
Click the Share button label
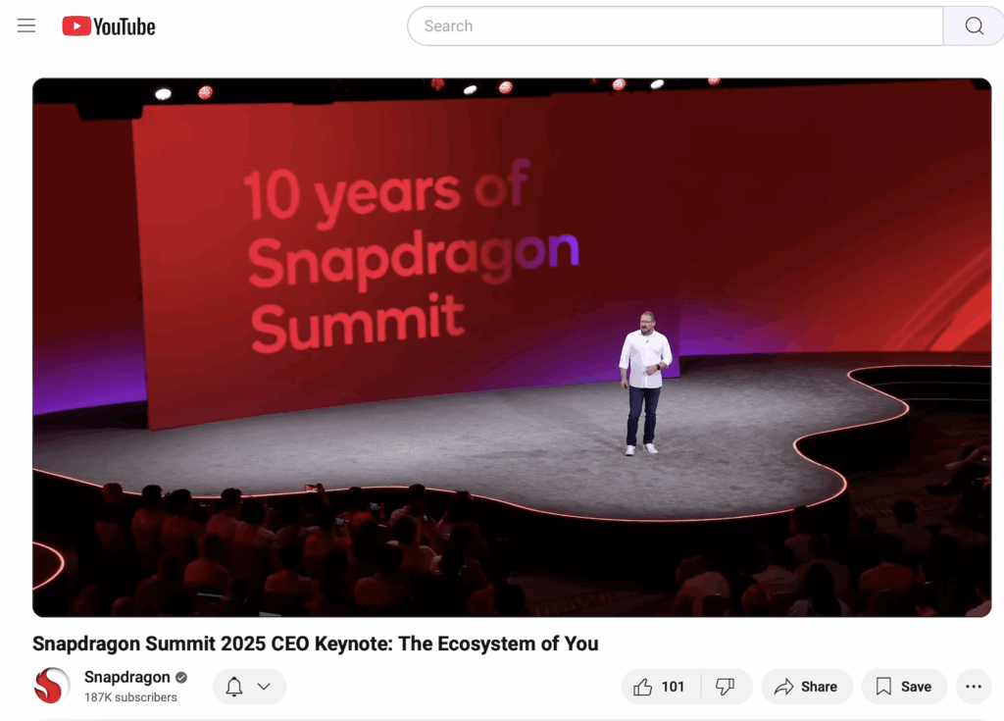coord(819,687)
